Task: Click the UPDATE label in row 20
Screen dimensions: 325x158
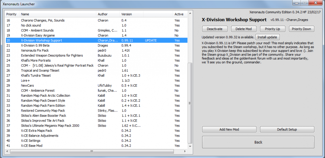Action: point(151,40)
